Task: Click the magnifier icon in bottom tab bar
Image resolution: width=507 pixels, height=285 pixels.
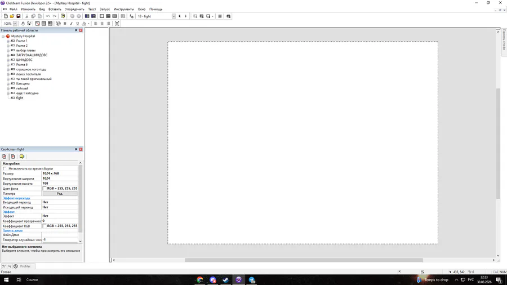Action: (10, 266)
